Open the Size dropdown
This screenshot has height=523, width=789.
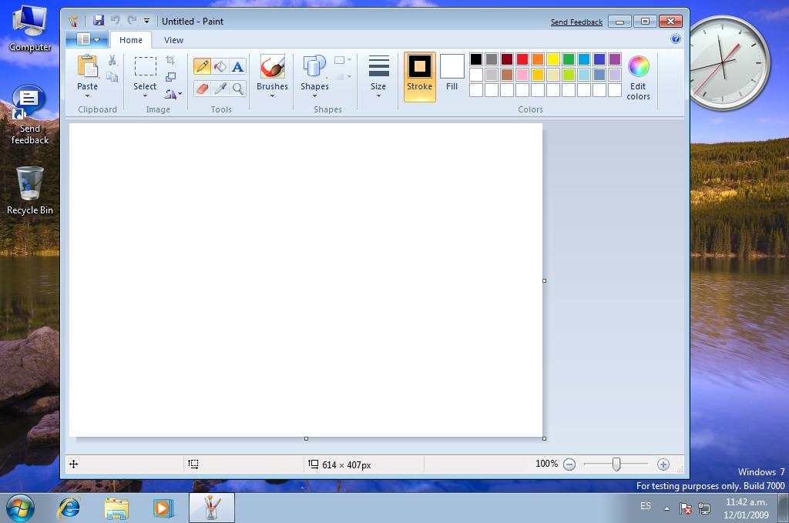coord(378,76)
